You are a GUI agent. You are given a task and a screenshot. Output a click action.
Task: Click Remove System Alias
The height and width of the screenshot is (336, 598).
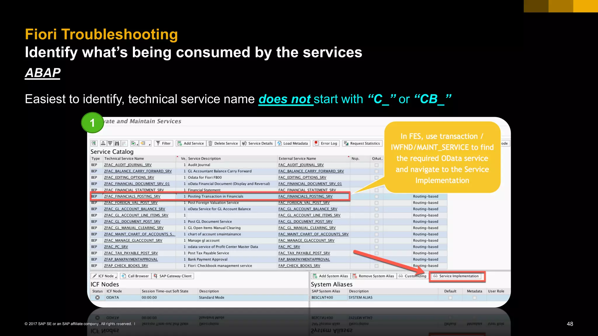click(373, 276)
